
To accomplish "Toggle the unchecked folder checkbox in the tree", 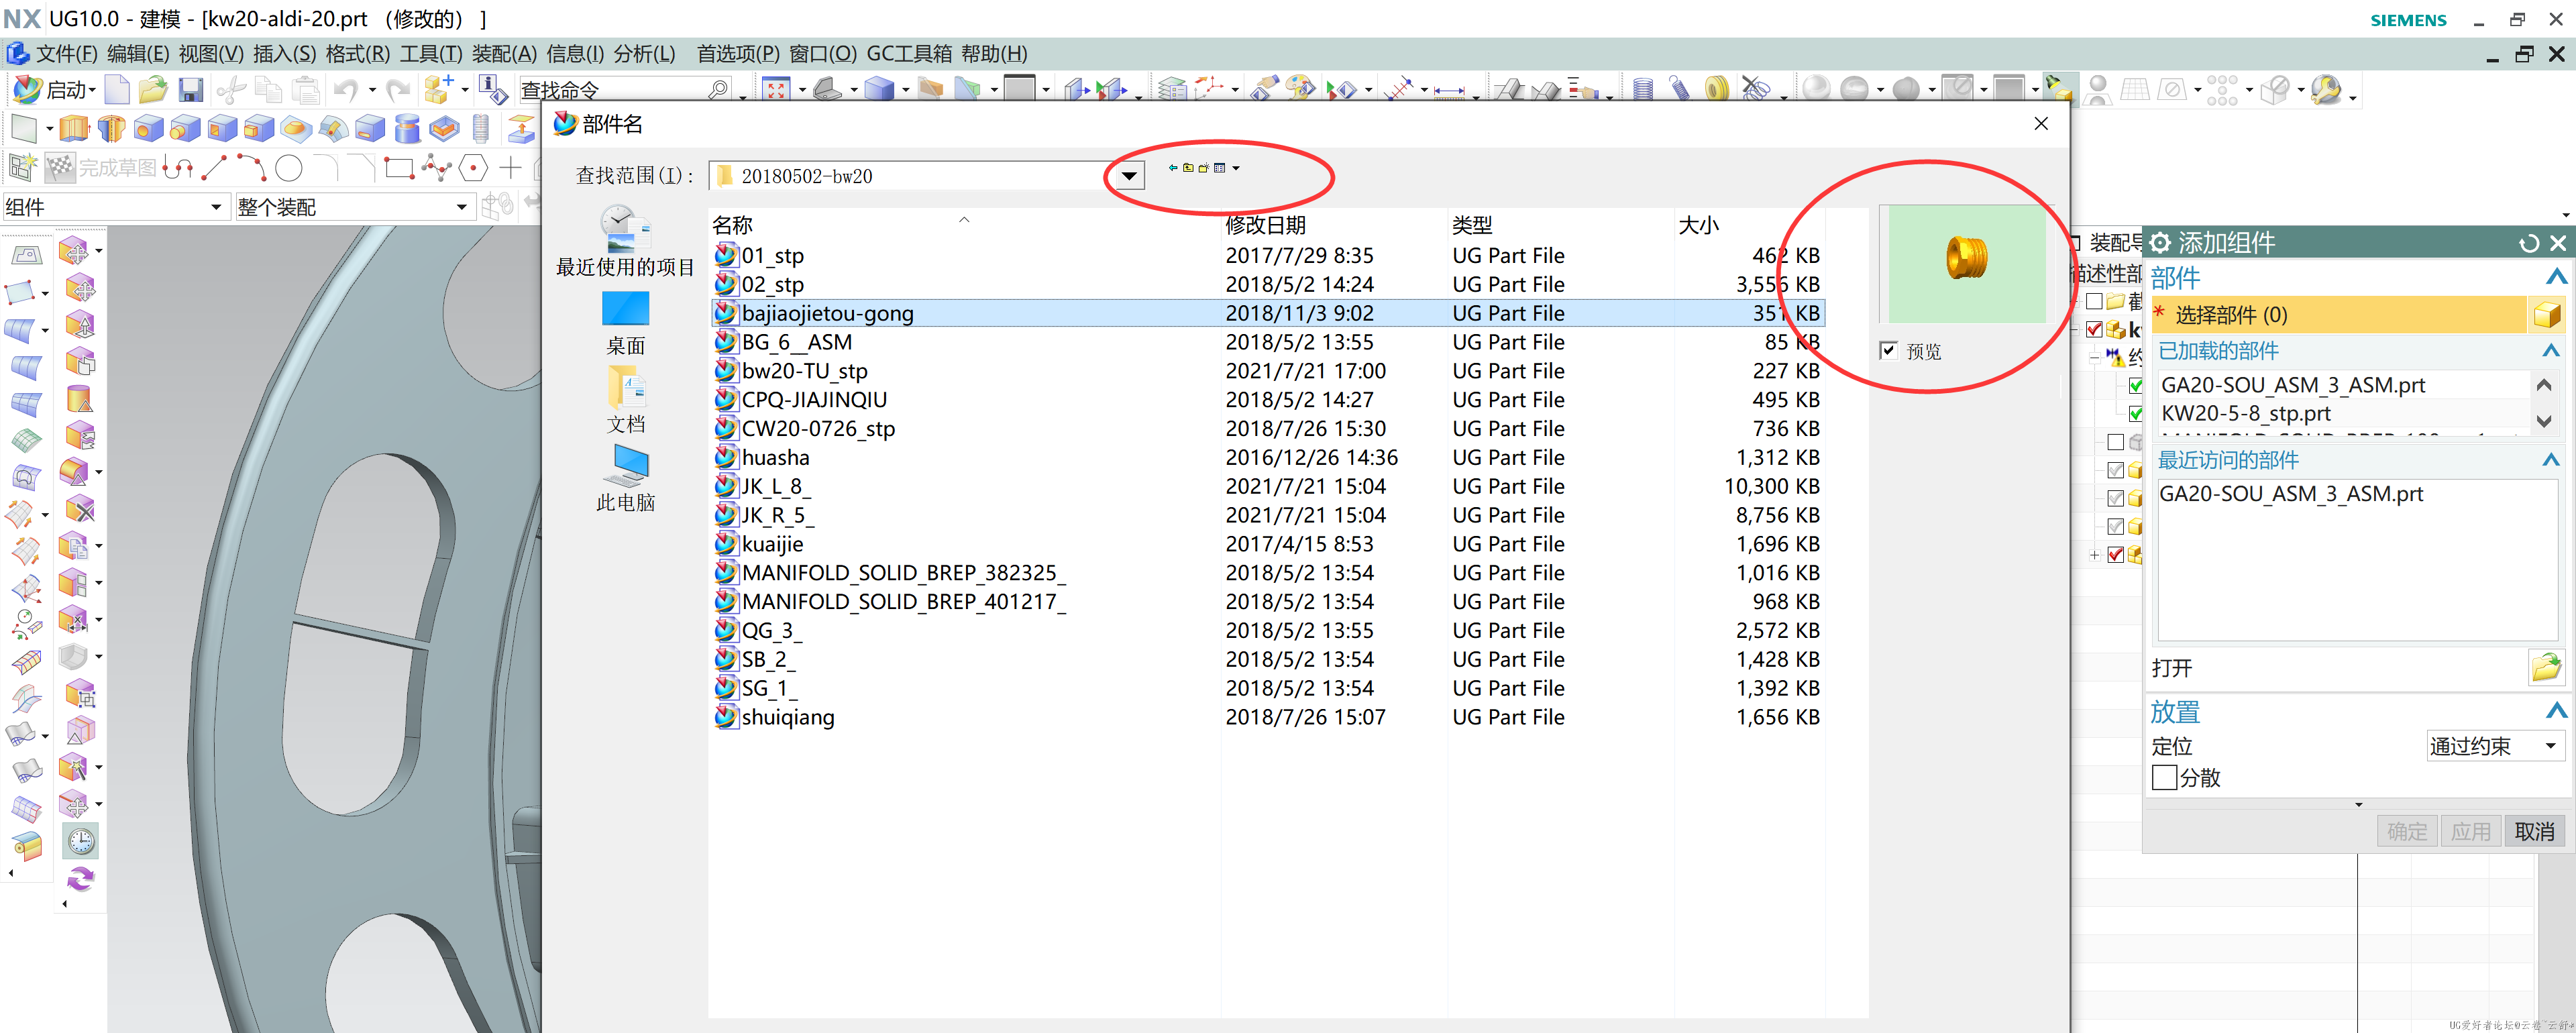I will 2094,301.
